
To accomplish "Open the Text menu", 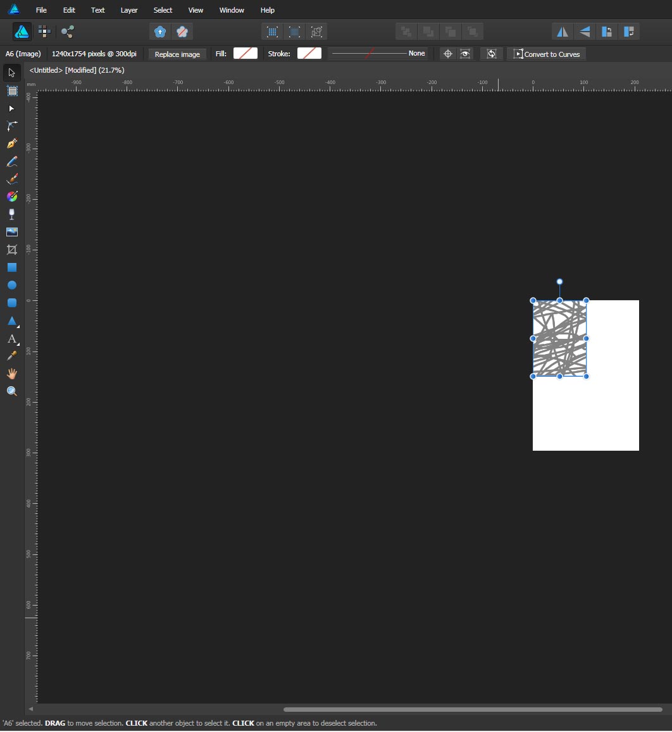I will point(97,10).
